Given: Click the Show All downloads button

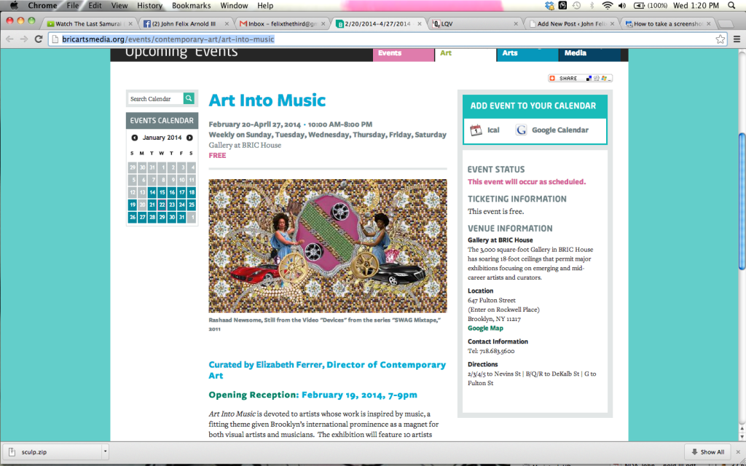Looking at the screenshot, I should 708,452.
